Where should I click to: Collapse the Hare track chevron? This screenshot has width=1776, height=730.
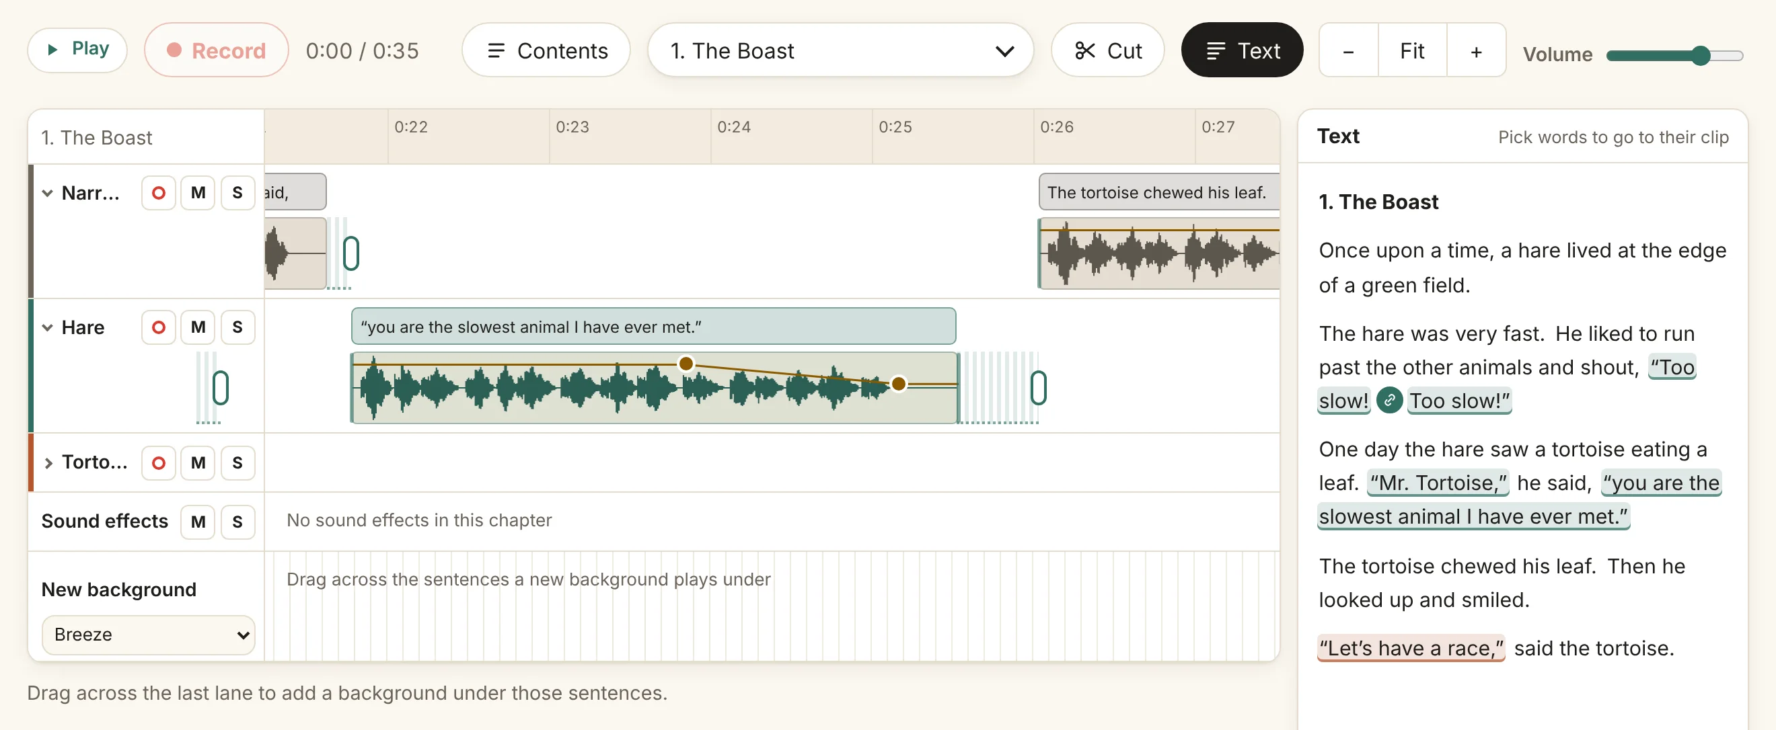(48, 327)
